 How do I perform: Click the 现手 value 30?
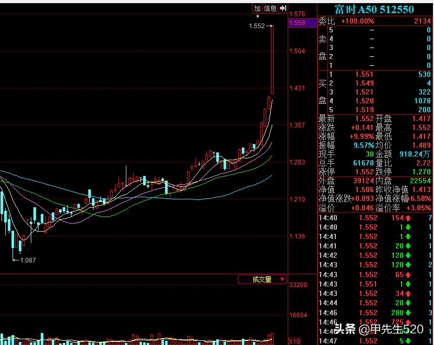coord(370,154)
